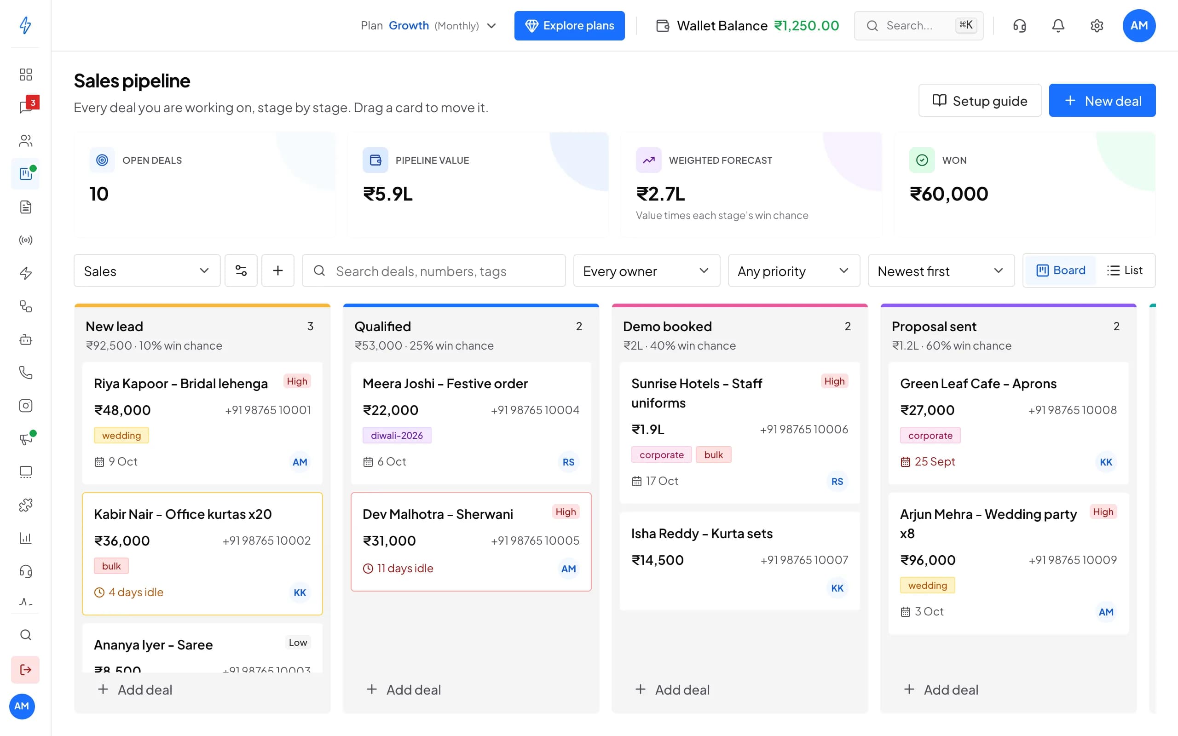
Task: Click the plus button next to Sales dropdown
Action: pyautogui.click(x=278, y=270)
